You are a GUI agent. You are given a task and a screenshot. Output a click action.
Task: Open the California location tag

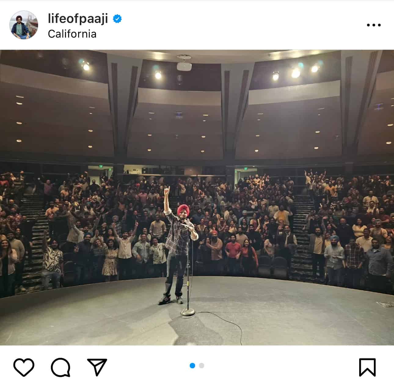72,34
